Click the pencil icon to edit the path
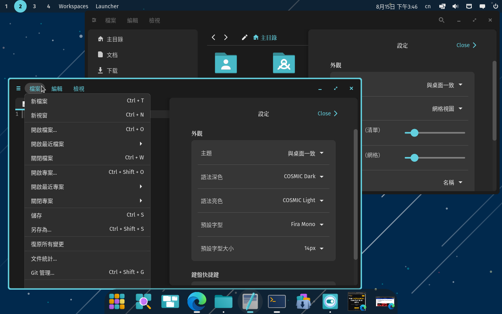This screenshot has width=502, height=314. pos(244,37)
